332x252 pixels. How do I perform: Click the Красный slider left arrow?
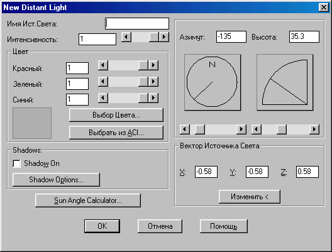(x=103, y=65)
